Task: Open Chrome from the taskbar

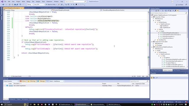Action: [x=38, y=105]
